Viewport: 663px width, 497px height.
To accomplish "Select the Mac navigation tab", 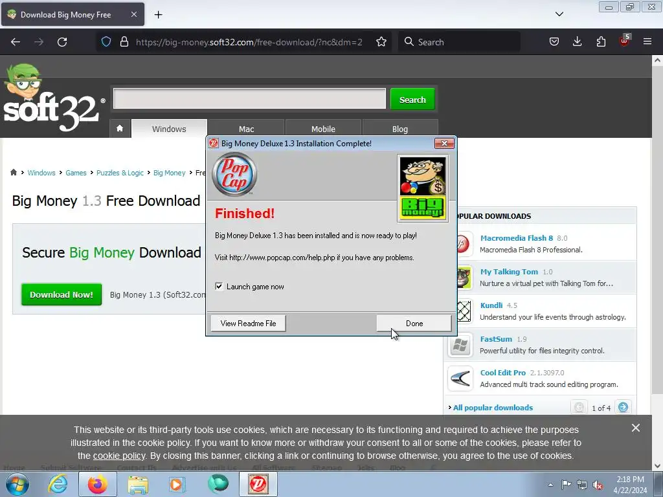I will (x=246, y=129).
